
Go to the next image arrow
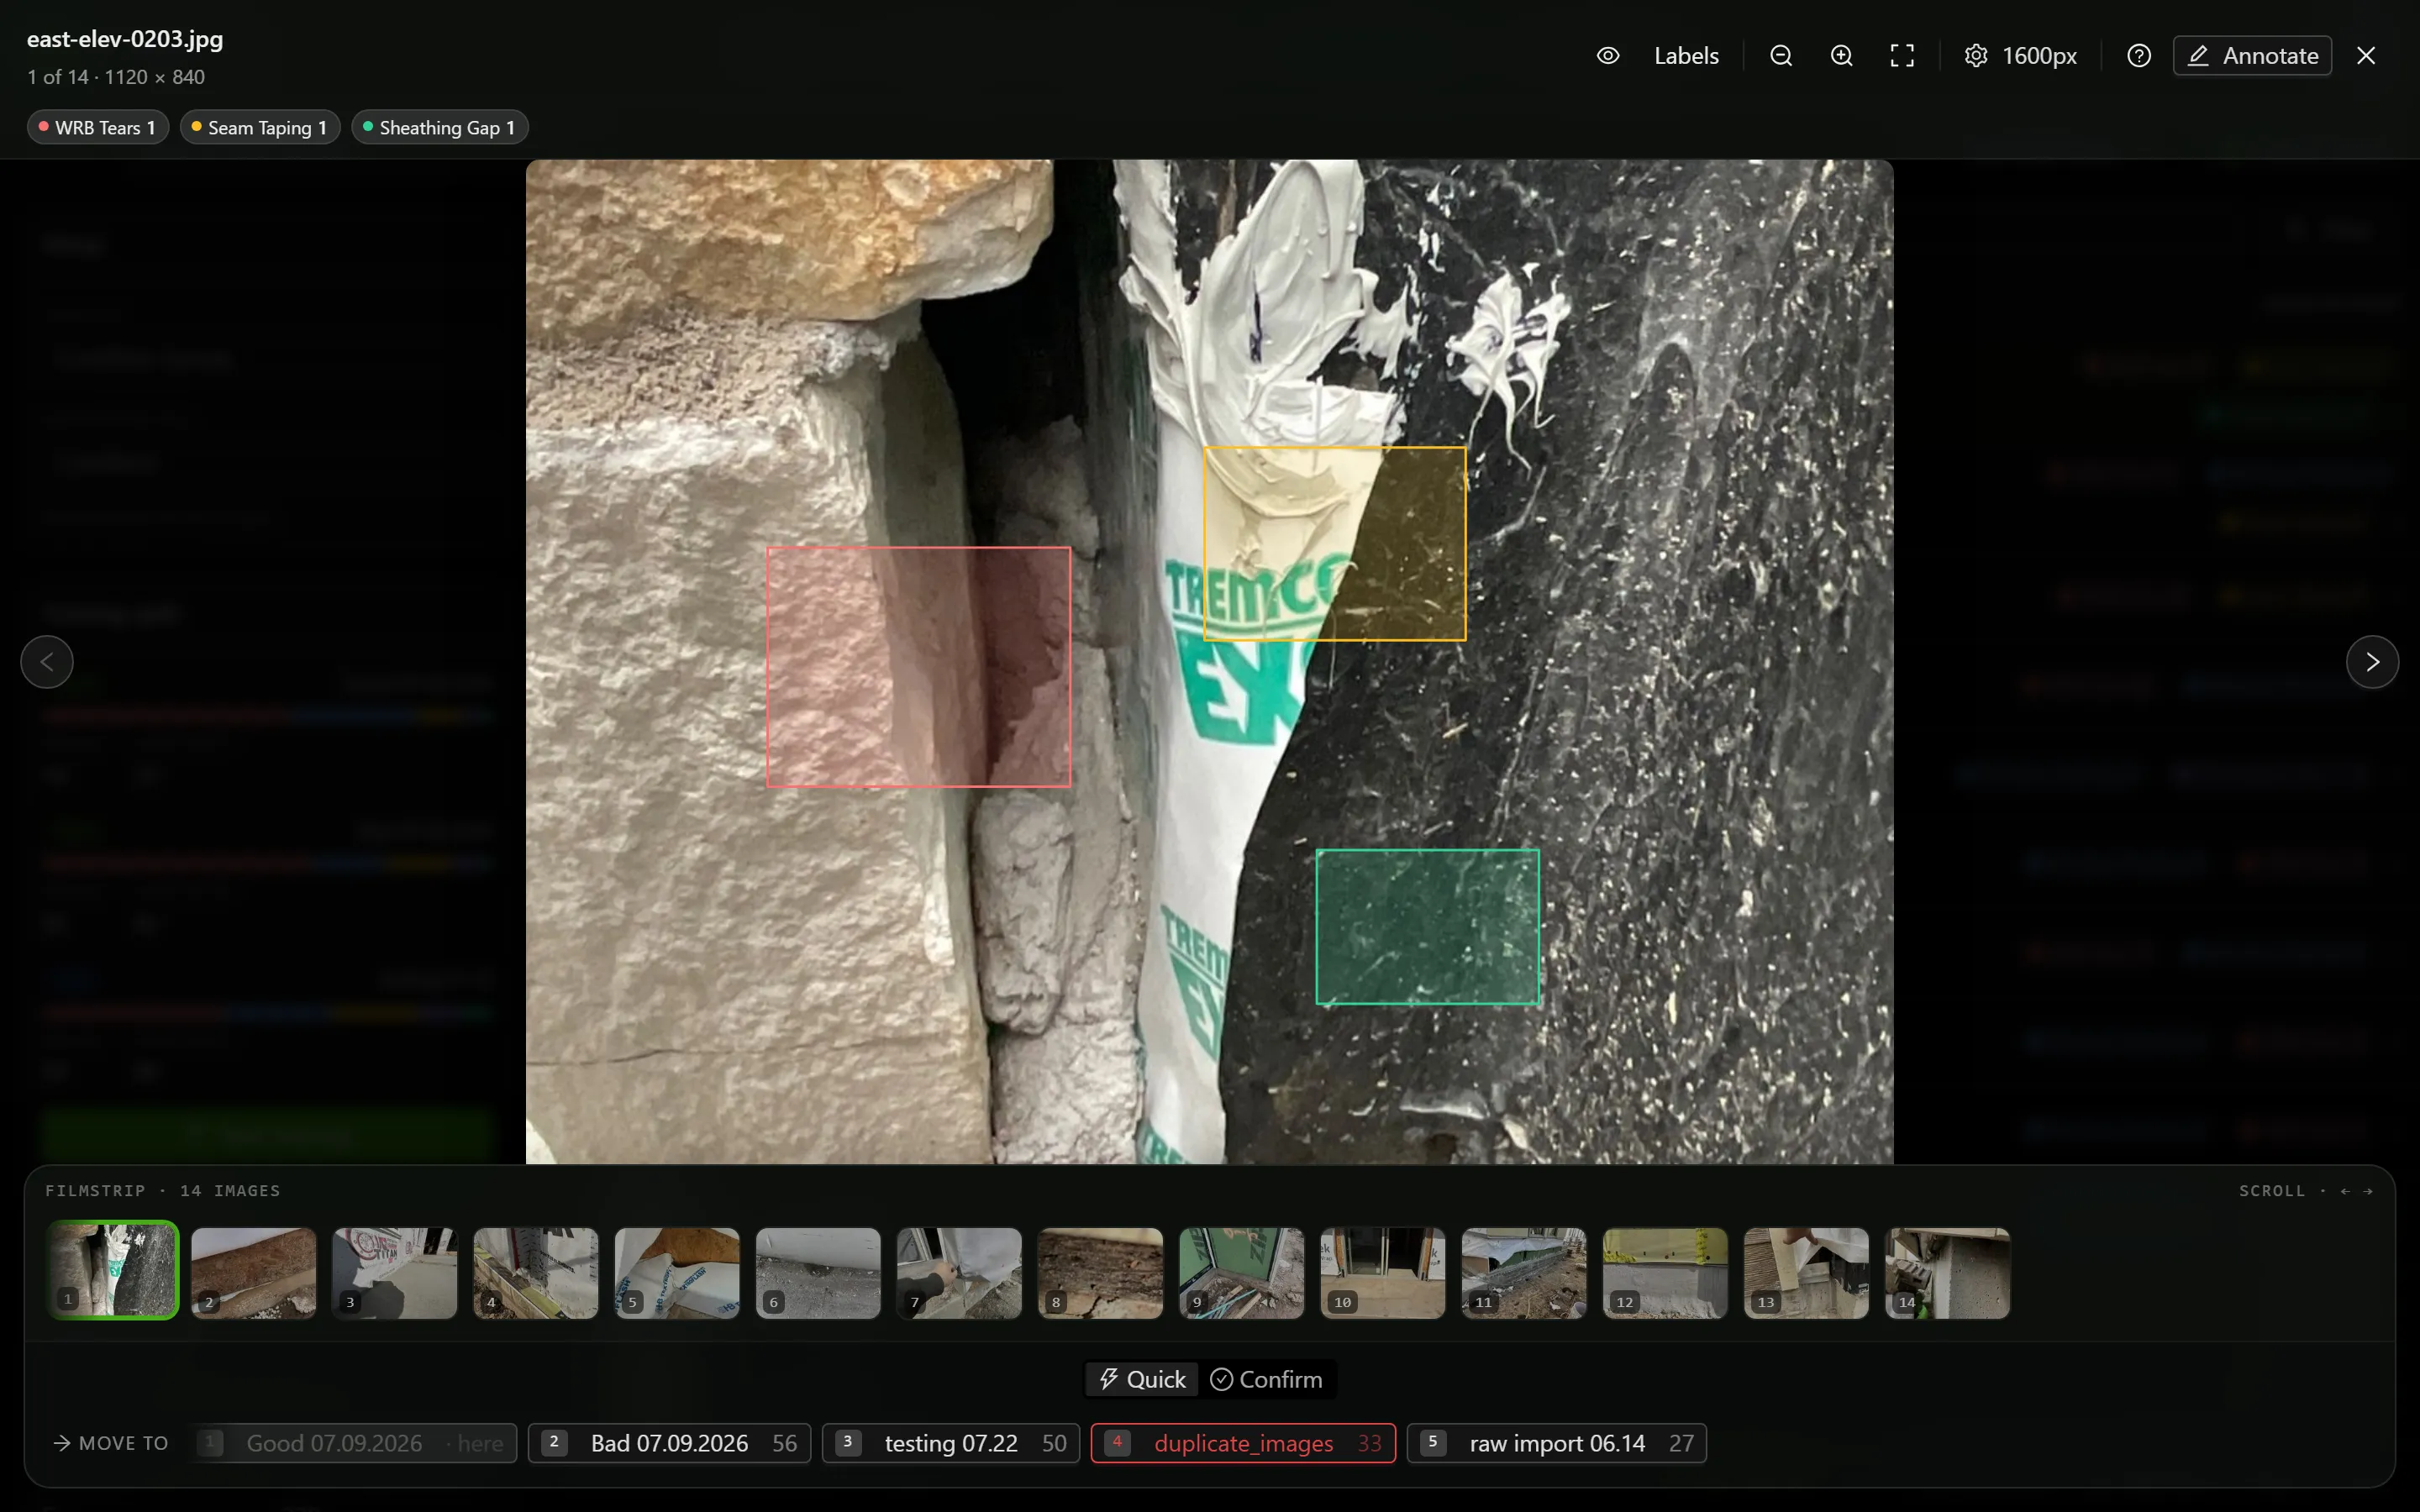click(x=2372, y=662)
